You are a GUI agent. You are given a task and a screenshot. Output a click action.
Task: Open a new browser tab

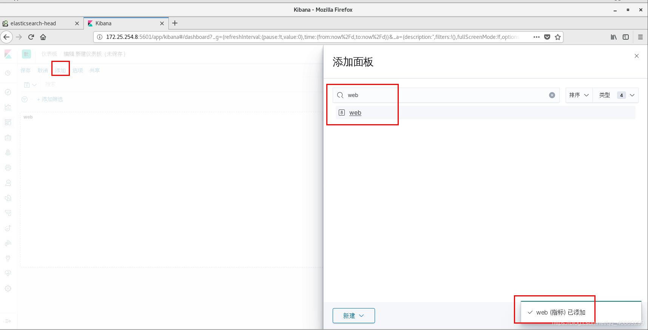coord(175,23)
